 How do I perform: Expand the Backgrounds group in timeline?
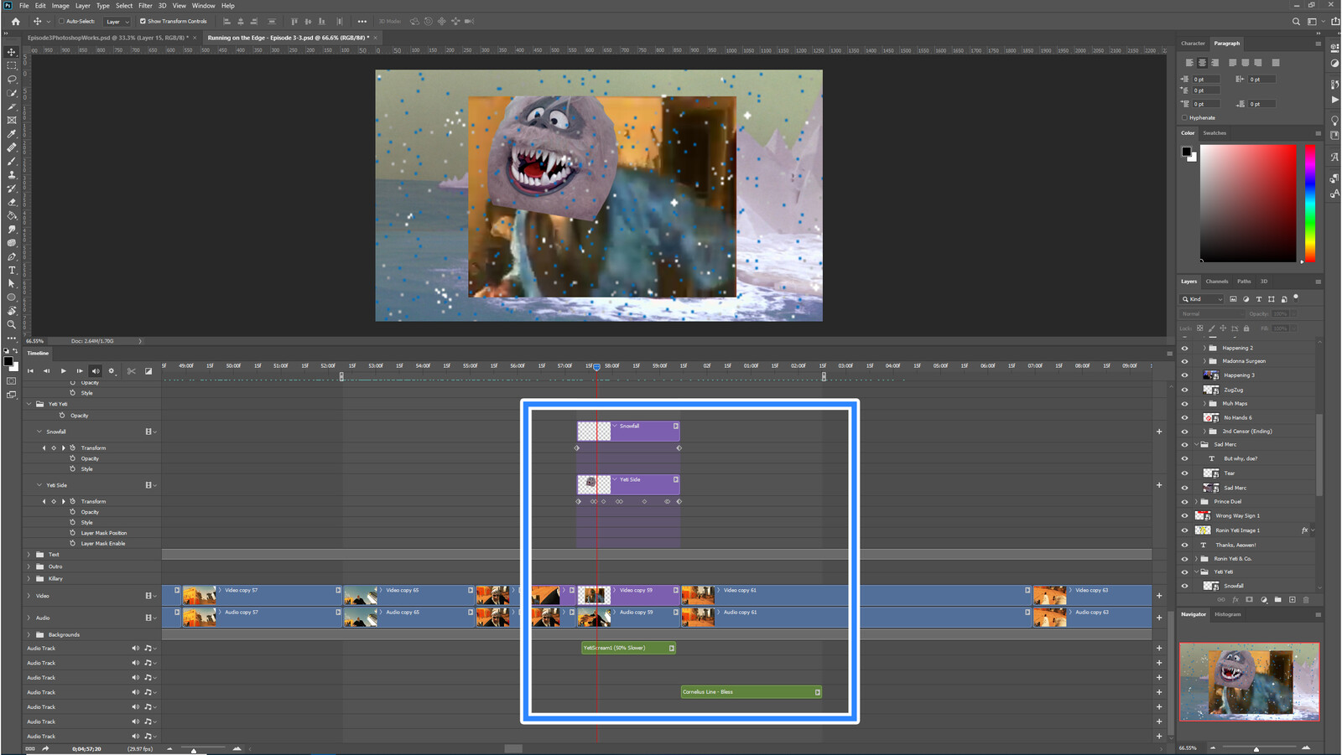point(29,634)
